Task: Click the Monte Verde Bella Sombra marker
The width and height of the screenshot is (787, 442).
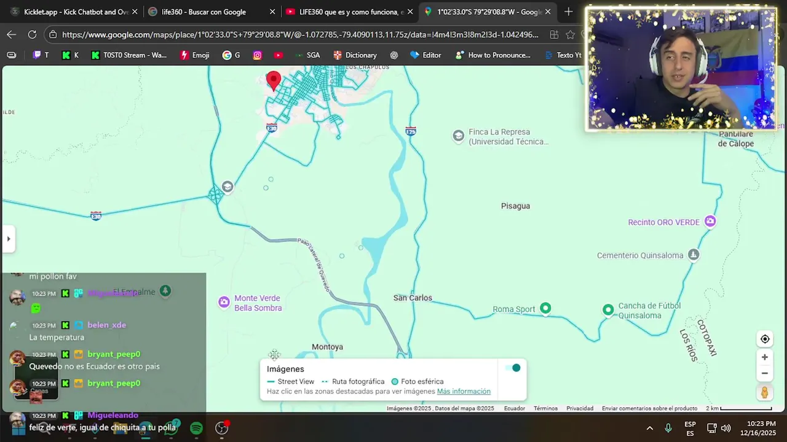Action: (x=224, y=302)
